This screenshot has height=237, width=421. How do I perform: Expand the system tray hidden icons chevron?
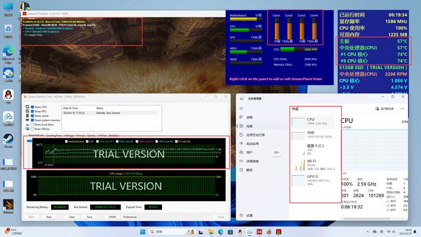click(367, 232)
